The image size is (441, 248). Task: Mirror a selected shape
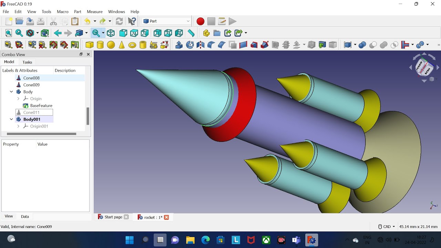coord(201,45)
